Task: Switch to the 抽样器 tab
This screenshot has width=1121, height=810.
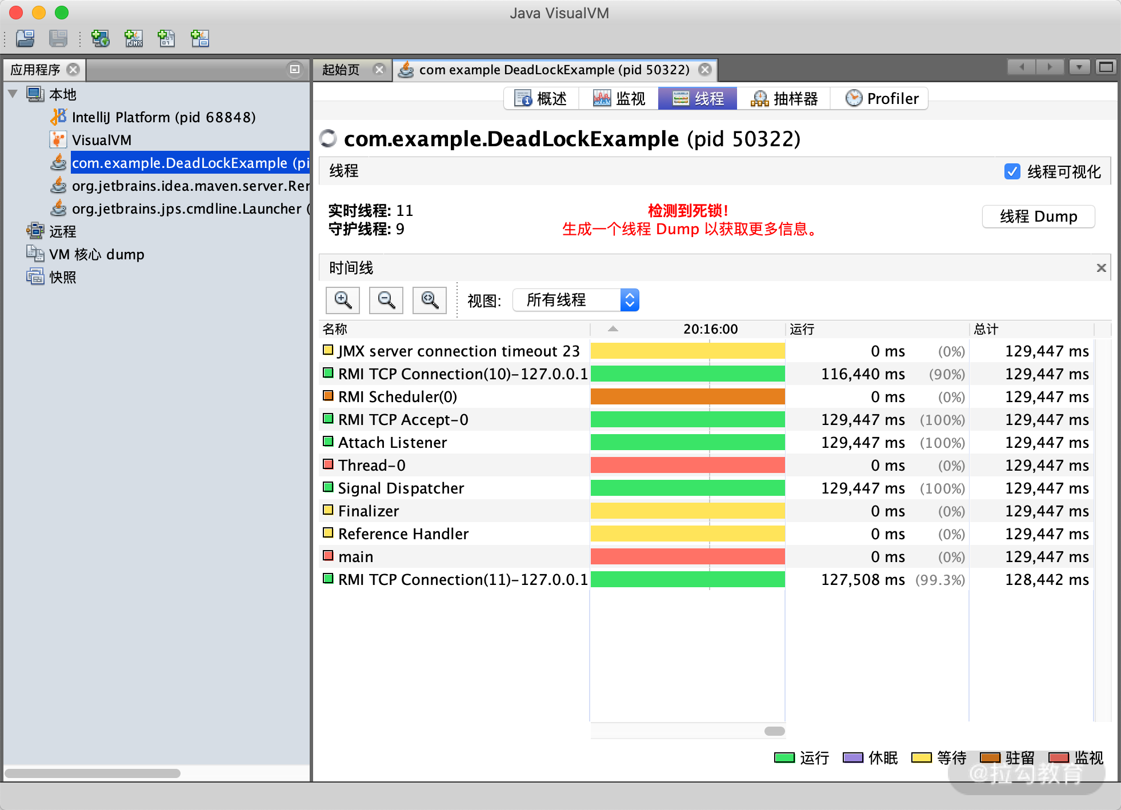Action: 784,98
